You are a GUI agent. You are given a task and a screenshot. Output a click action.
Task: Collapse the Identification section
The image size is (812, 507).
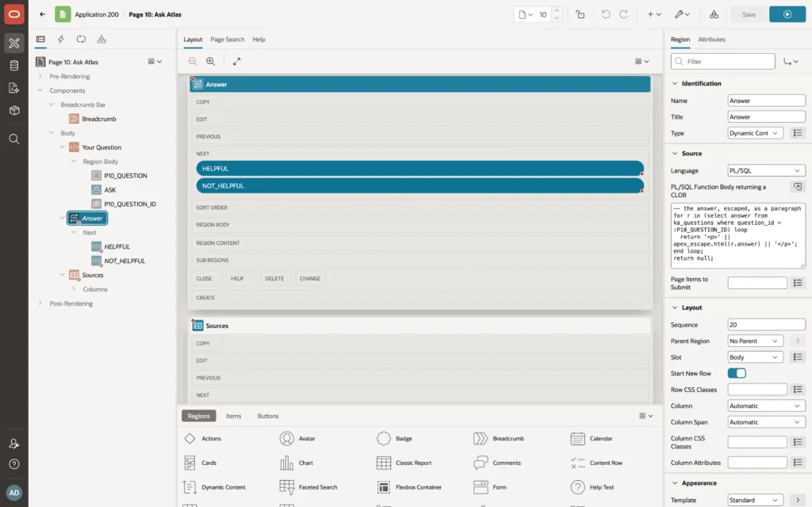point(675,83)
